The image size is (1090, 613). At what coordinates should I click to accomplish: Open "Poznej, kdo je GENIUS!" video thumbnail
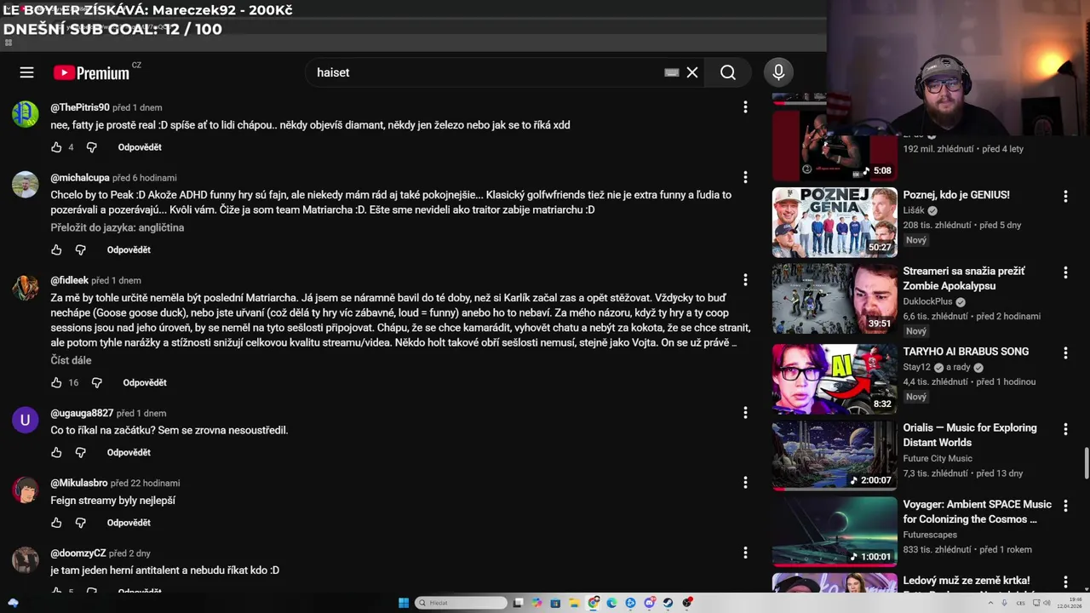pyautogui.click(x=835, y=222)
